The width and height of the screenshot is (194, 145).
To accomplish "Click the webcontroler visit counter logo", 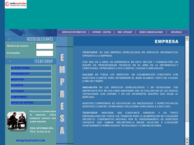I will click(16, 4).
